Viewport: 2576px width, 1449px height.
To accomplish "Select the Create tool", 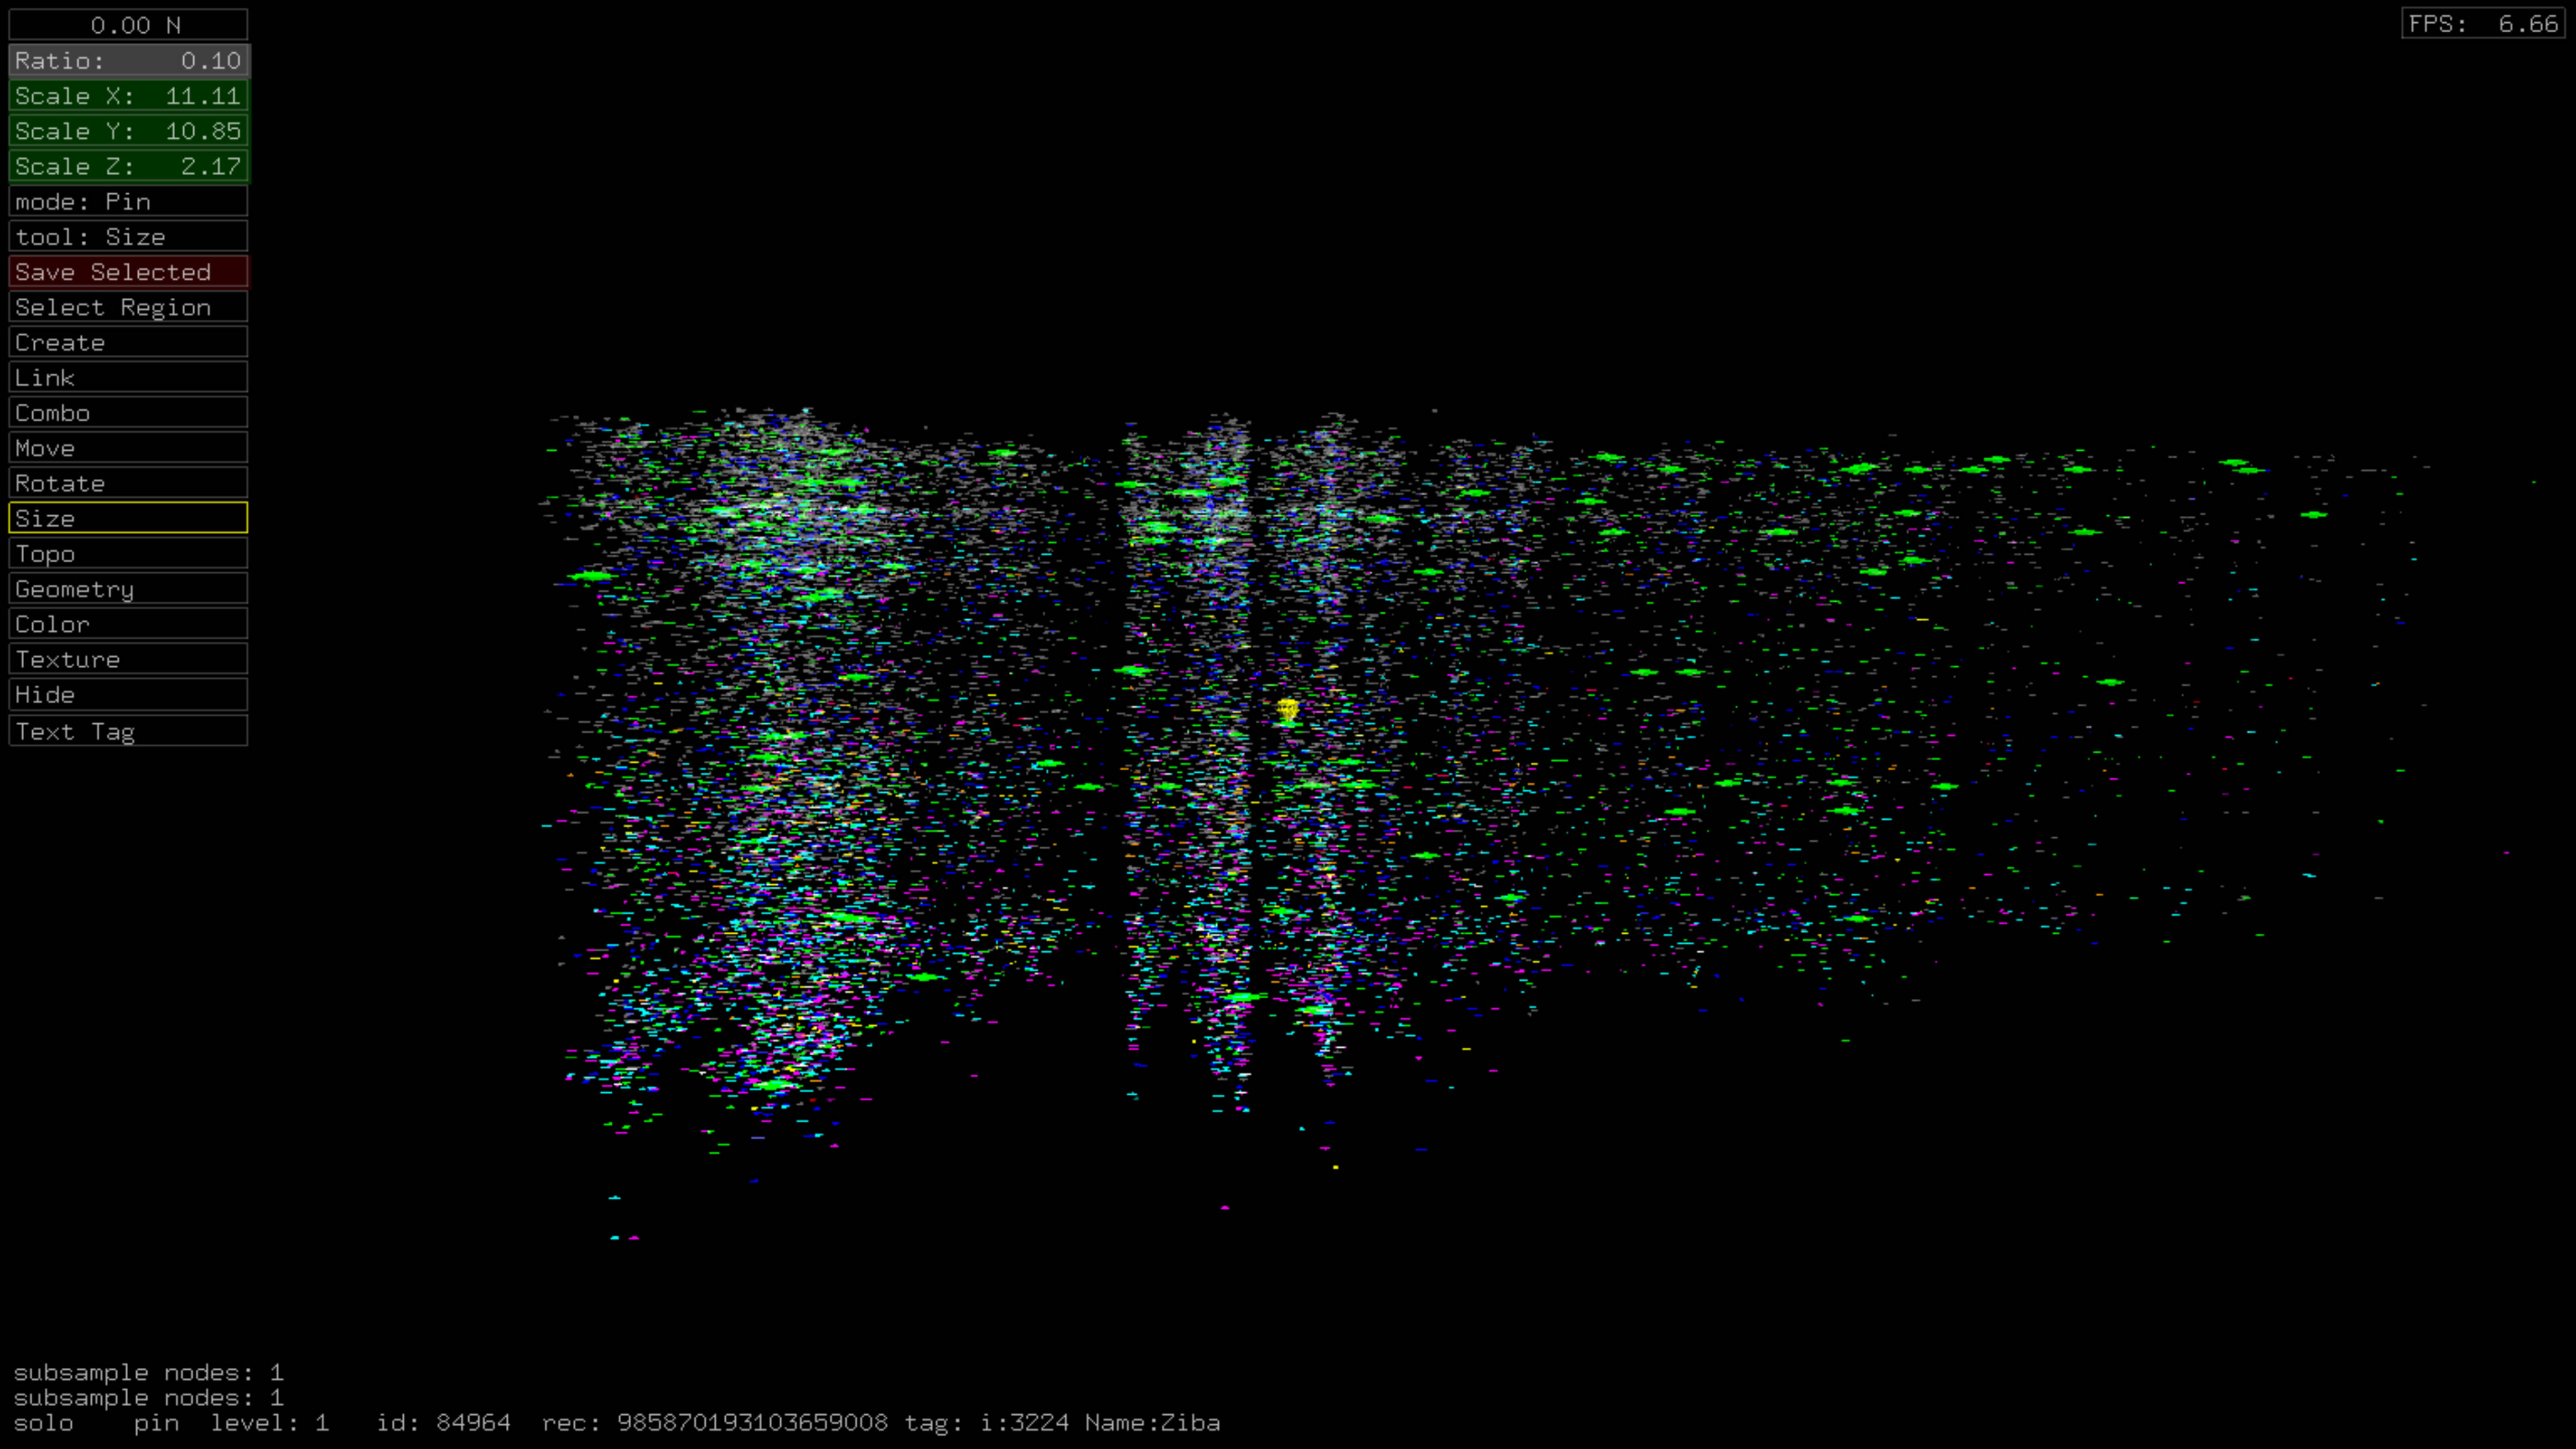I will (x=128, y=342).
